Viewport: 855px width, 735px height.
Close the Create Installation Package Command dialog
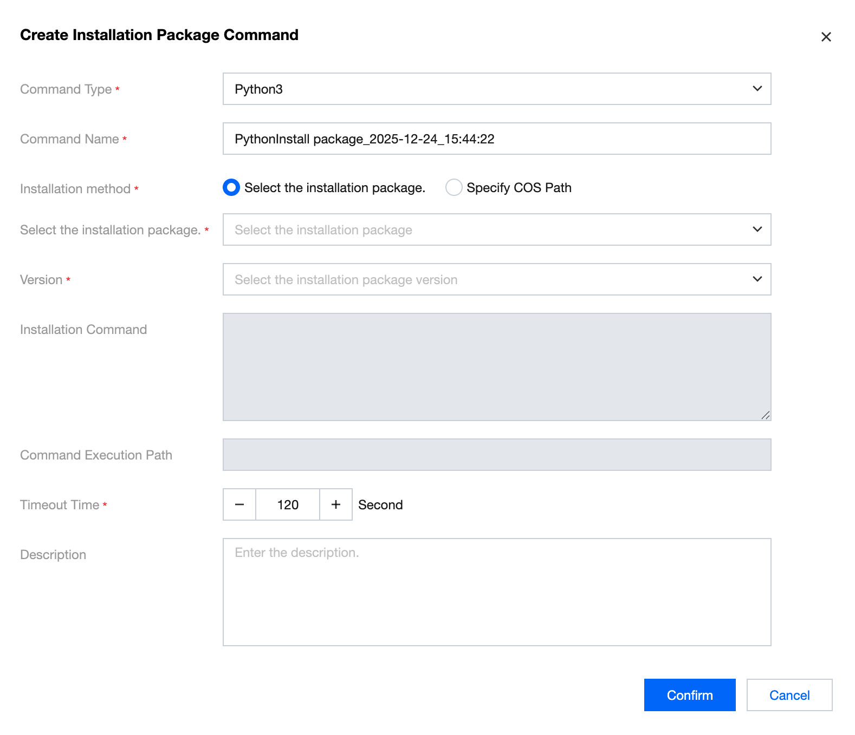(826, 37)
